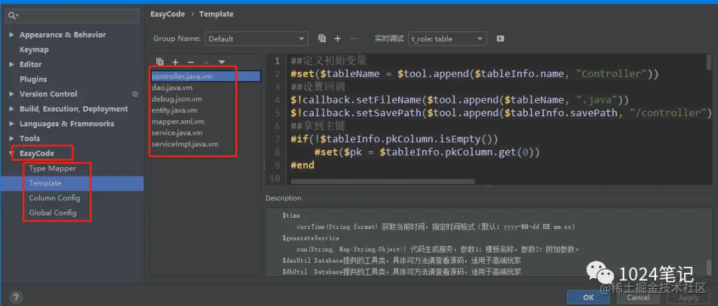Click code line 2 with #set($tableName
This screenshot has width=718, height=306.
tap(475, 74)
